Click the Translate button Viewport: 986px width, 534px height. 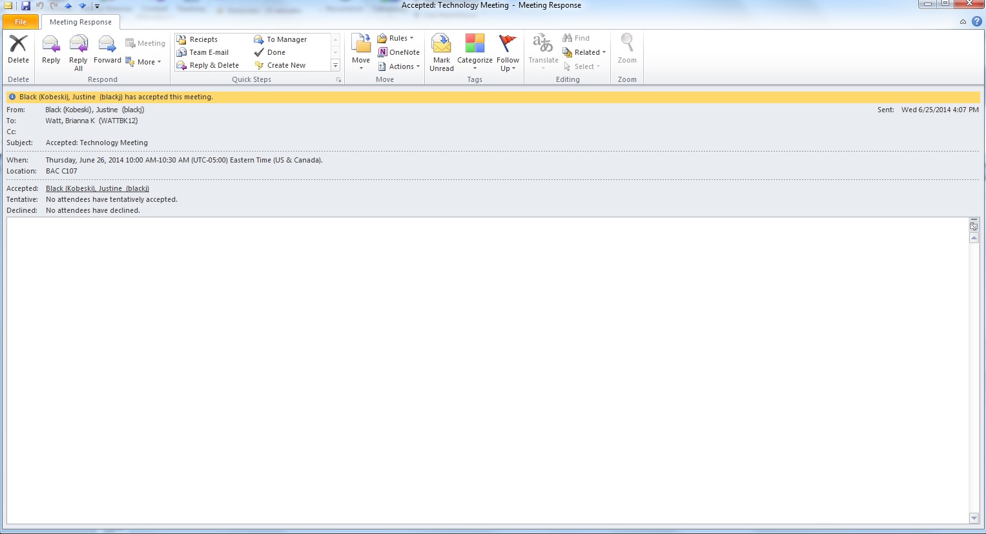pos(543,53)
